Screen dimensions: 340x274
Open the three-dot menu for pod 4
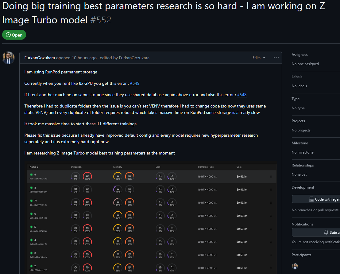tap(271, 242)
